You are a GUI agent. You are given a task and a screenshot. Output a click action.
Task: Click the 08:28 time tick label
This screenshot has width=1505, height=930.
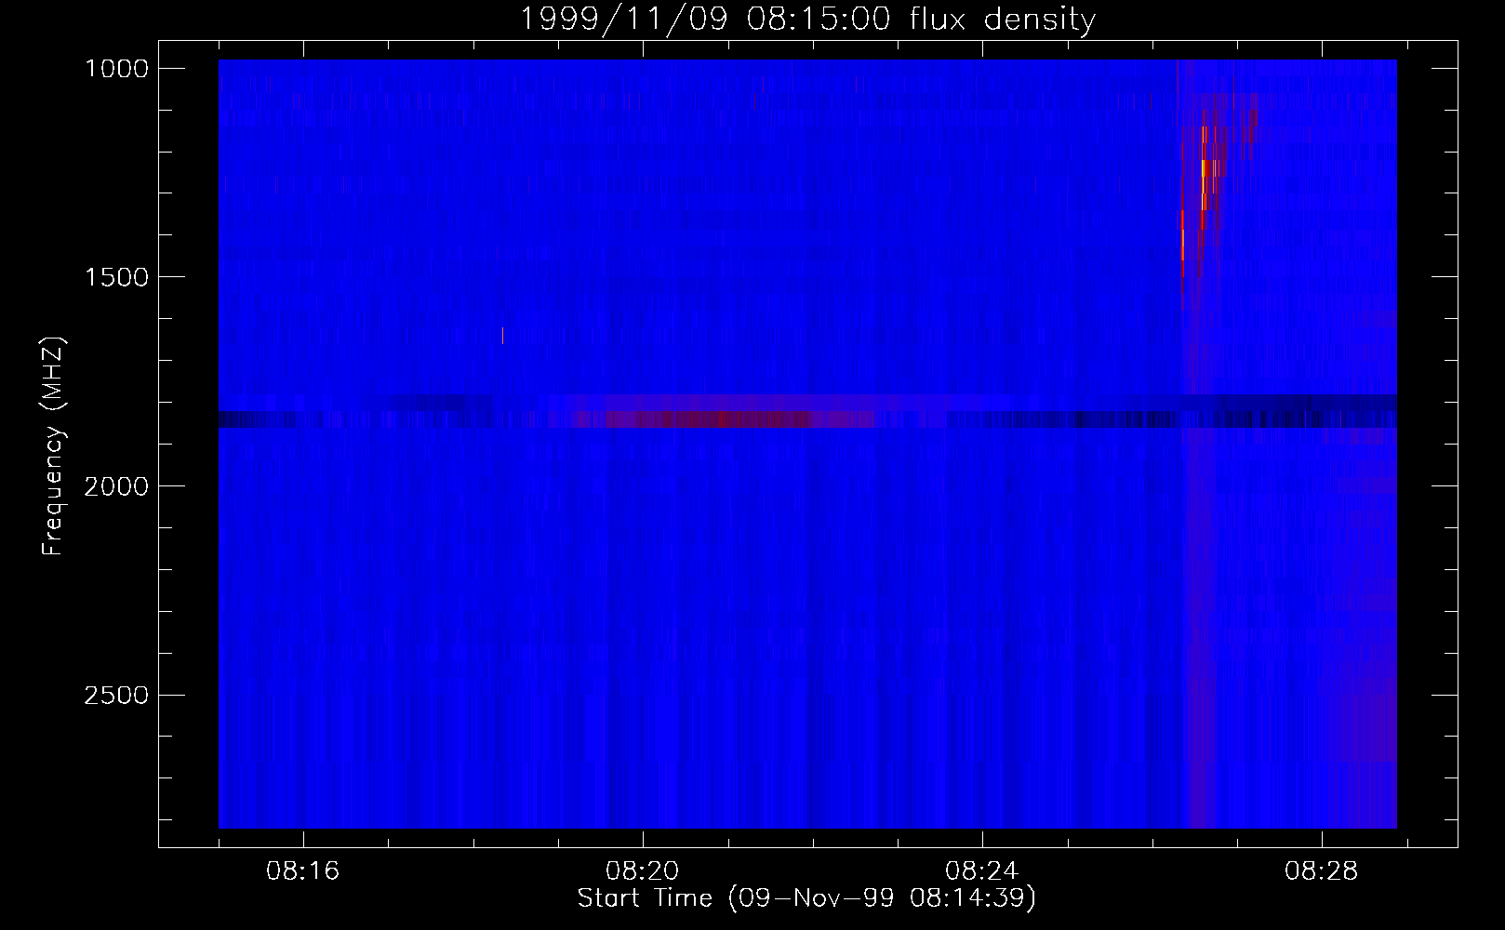point(1322,871)
